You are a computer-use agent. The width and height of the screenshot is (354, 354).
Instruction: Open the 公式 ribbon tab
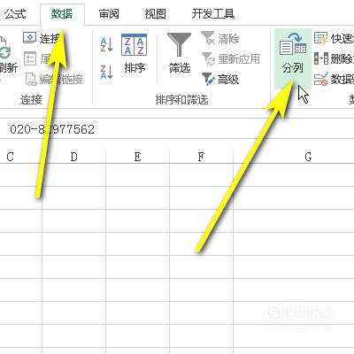click(15, 14)
